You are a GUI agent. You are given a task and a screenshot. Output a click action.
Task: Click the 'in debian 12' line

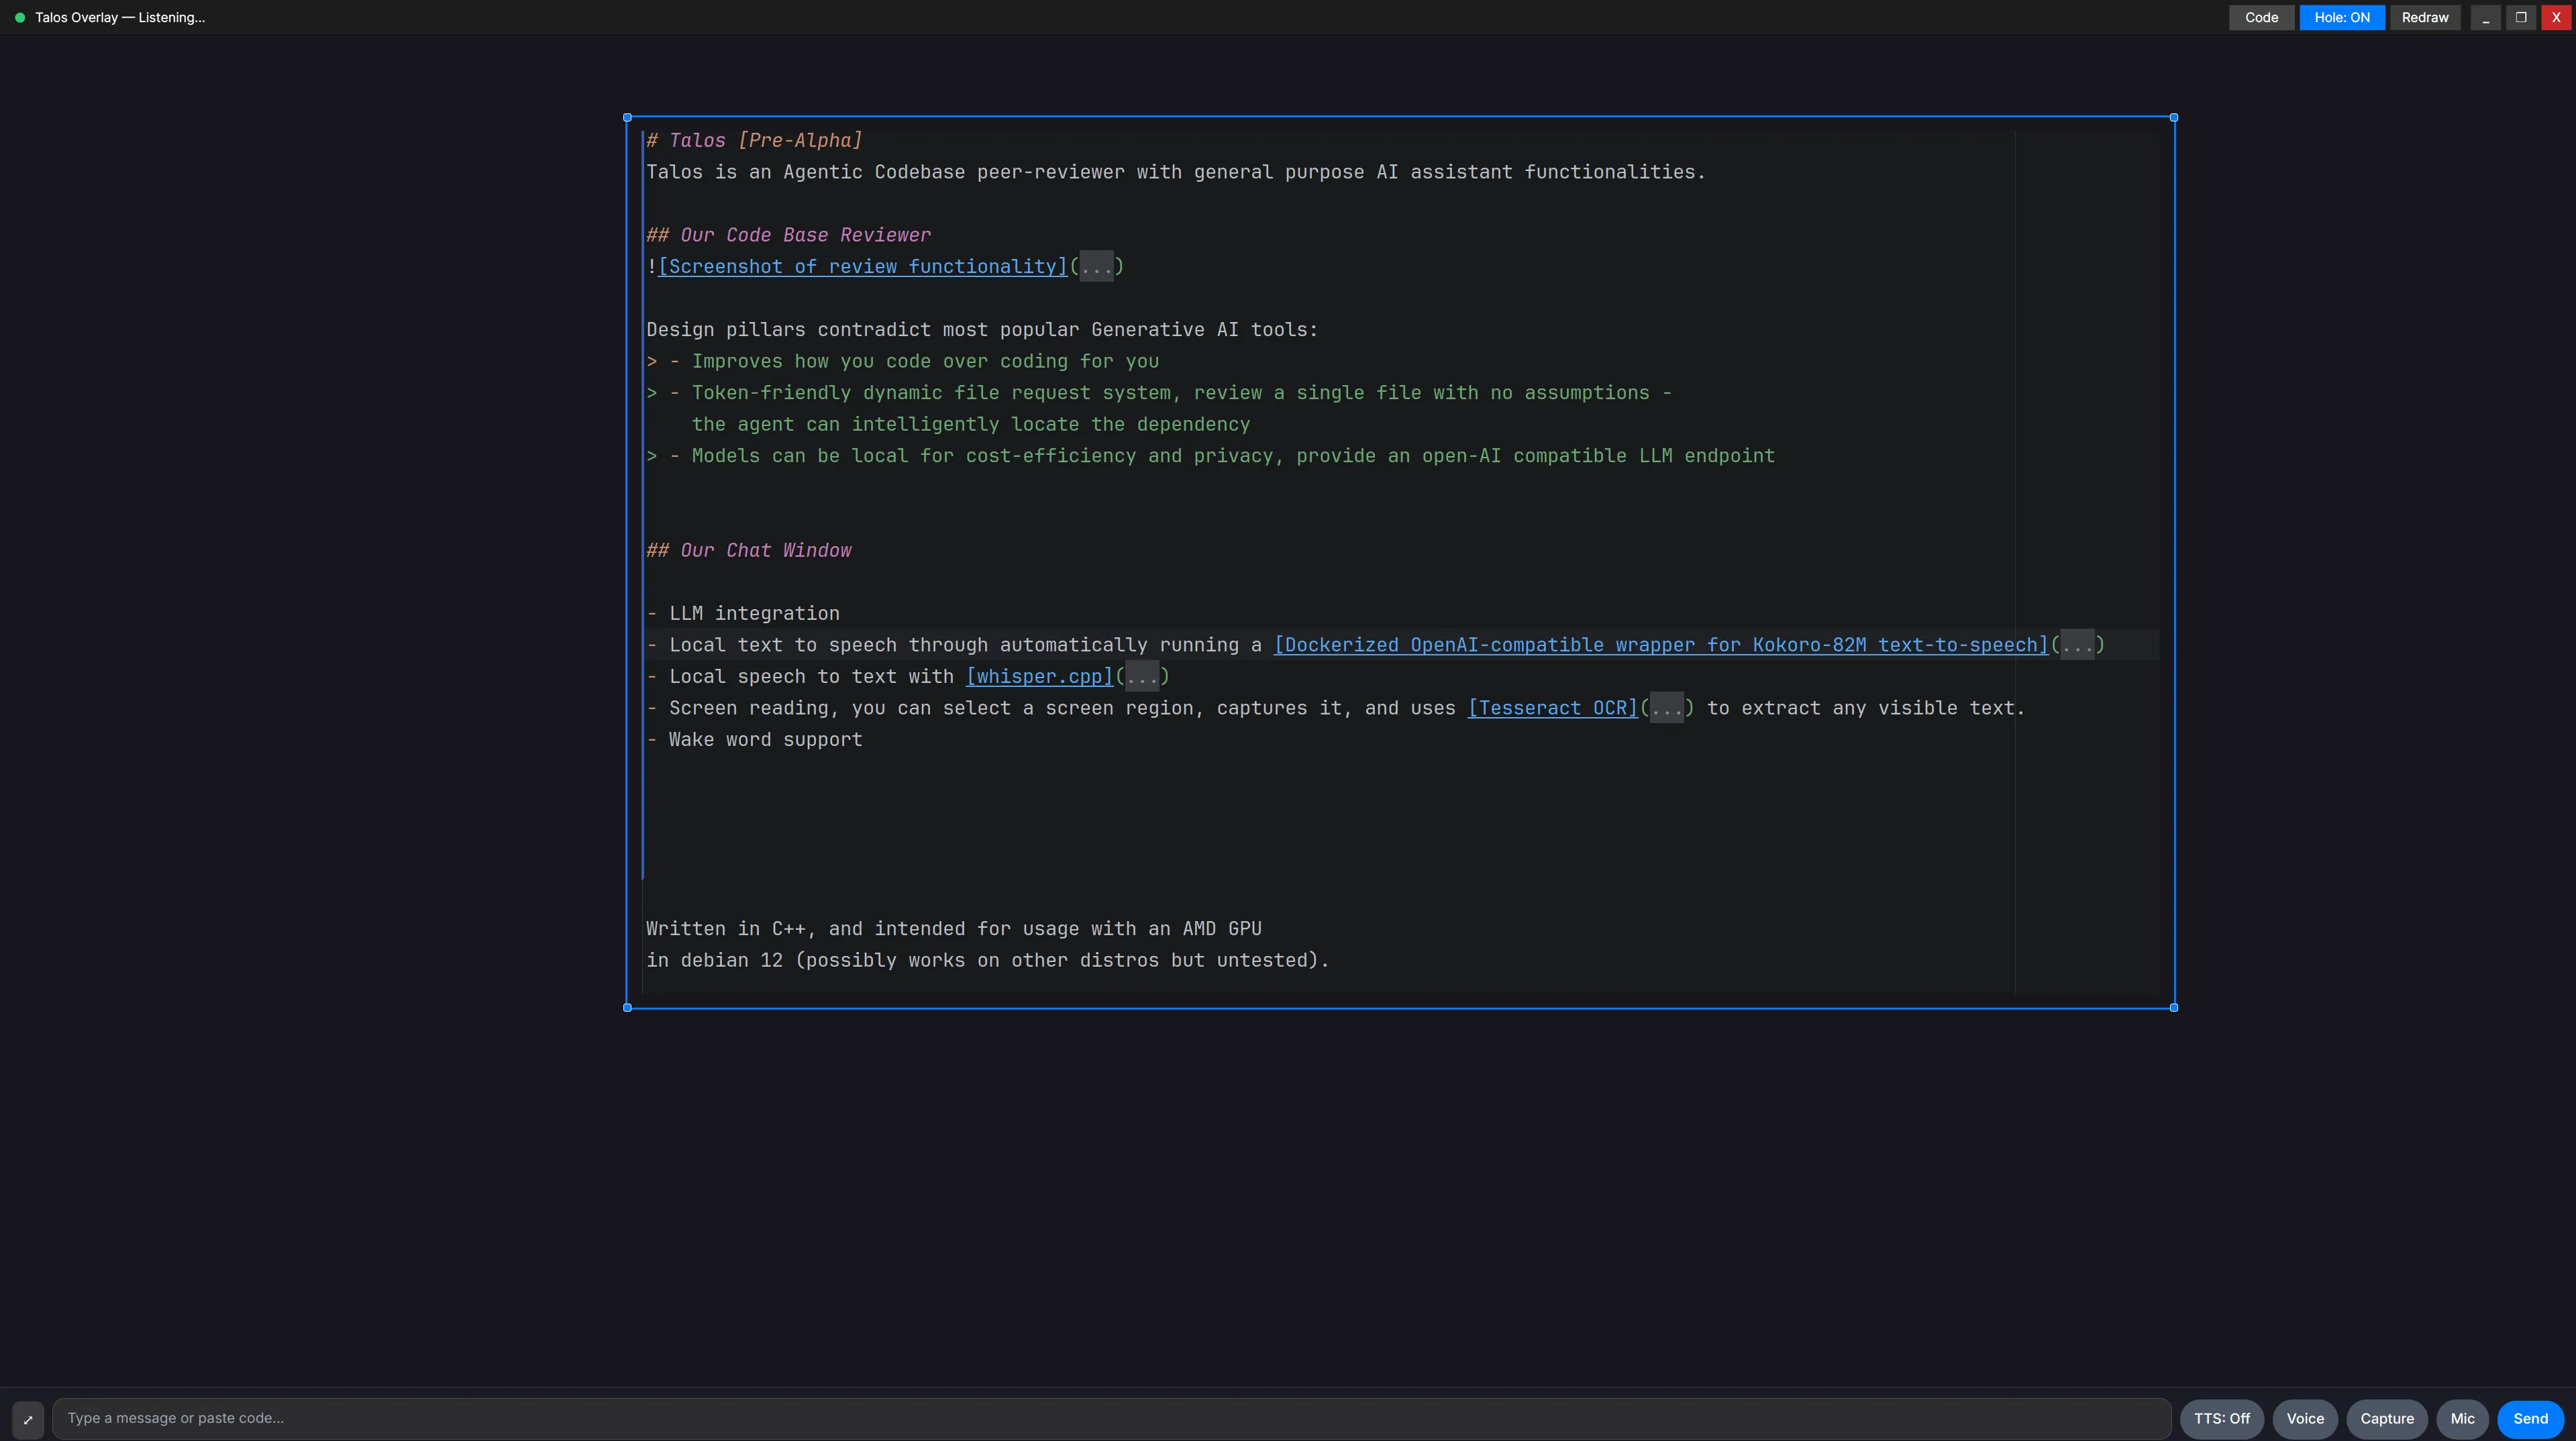pyautogui.click(x=988, y=960)
